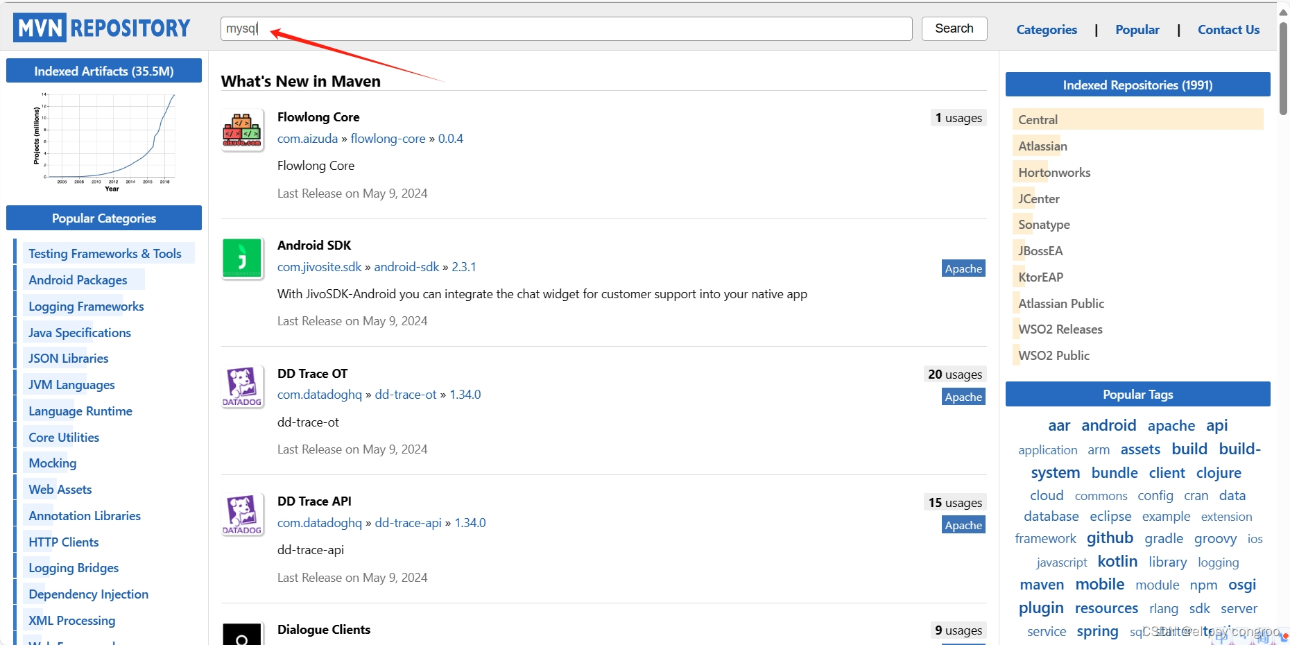Open Logging Bridges category

point(74,568)
